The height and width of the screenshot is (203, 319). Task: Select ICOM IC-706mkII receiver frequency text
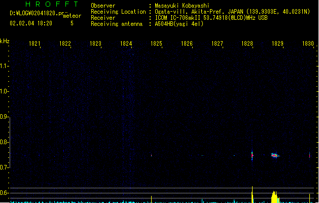pos(211,18)
